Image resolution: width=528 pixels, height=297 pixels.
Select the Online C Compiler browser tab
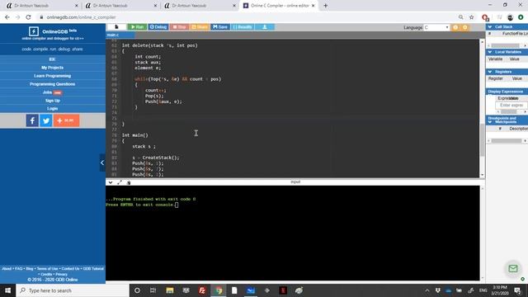click(279, 6)
